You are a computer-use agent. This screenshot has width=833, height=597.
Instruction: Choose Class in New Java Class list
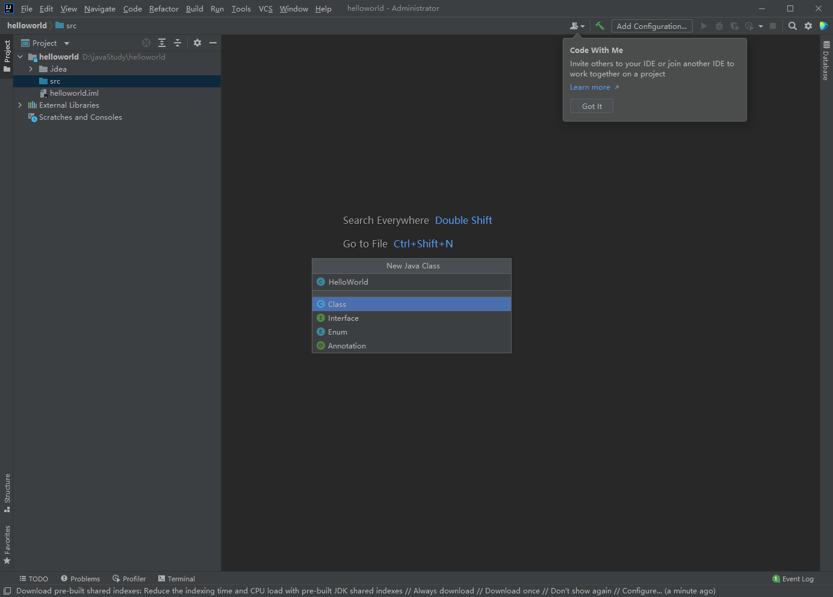point(412,304)
